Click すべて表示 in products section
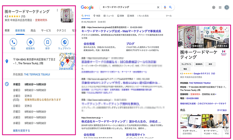Viewport: 233px width, 140px height. click(222, 110)
